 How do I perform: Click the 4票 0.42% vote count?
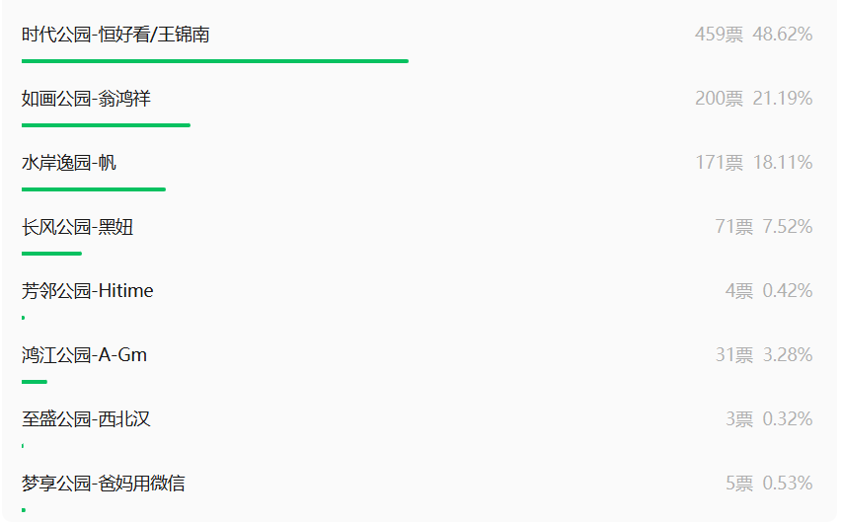coord(769,291)
